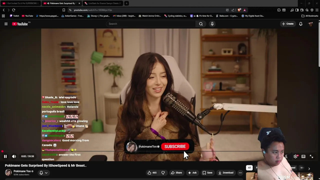This screenshot has height=180, width=320.
Task: Open the Stake.com bookmark
Action: tap(227, 16)
